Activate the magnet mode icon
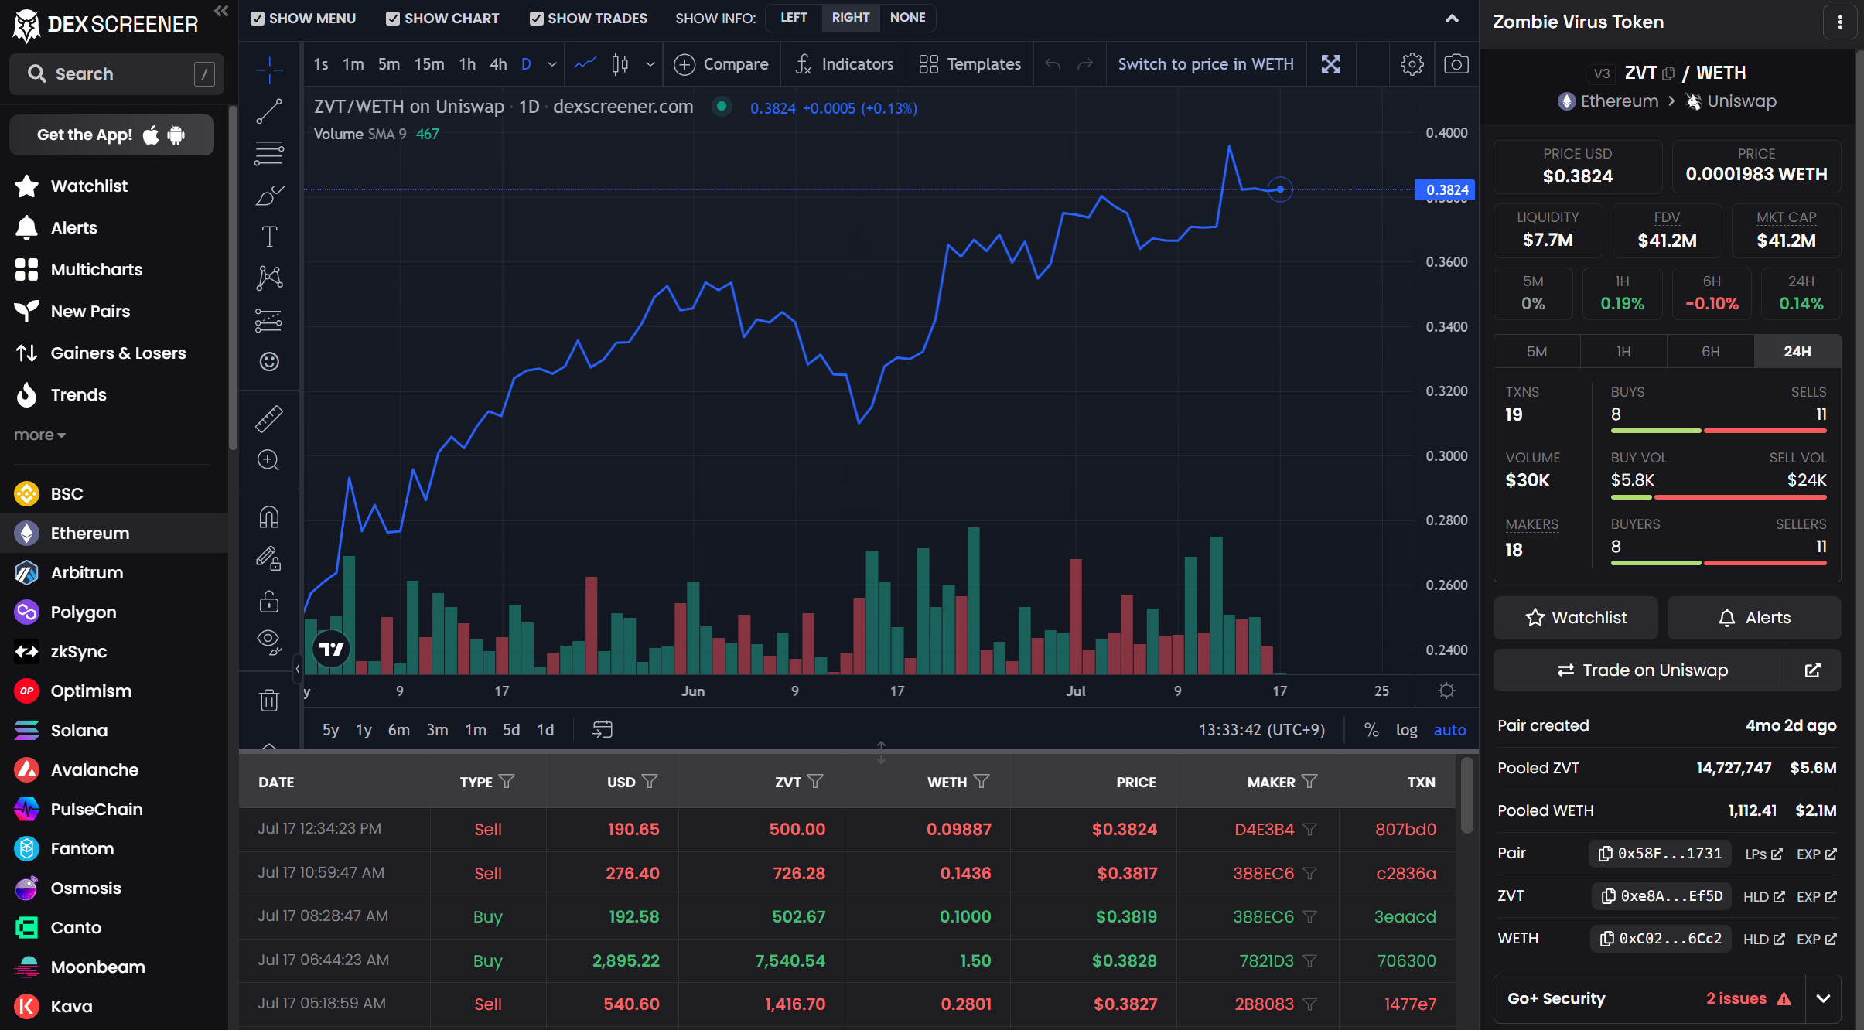The height and width of the screenshot is (1030, 1864). [x=268, y=517]
